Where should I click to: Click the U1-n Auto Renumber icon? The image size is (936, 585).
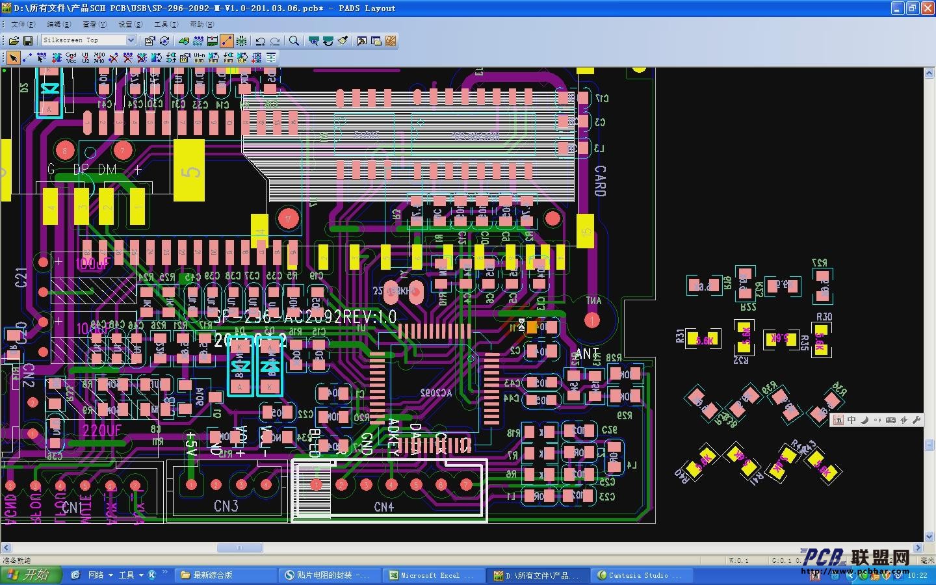[x=199, y=58]
